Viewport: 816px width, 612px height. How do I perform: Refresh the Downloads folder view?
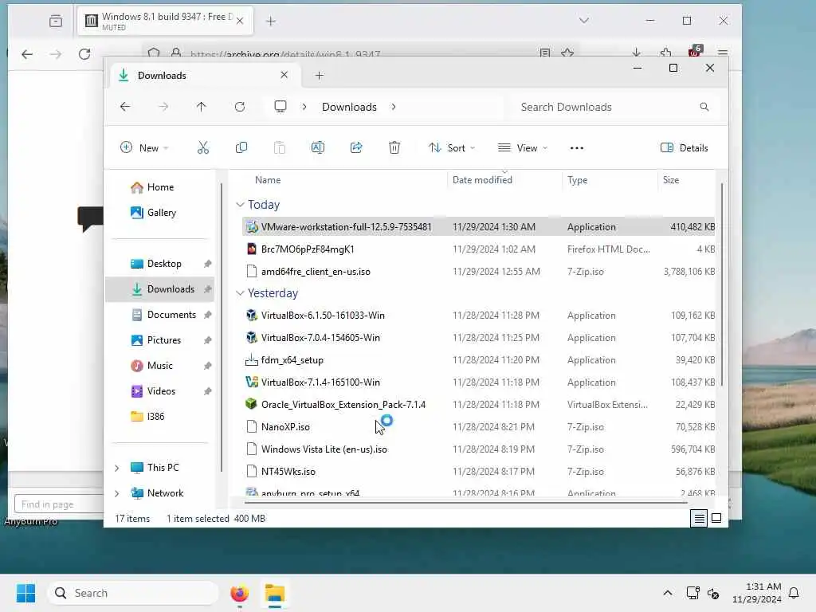click(240, 107)
